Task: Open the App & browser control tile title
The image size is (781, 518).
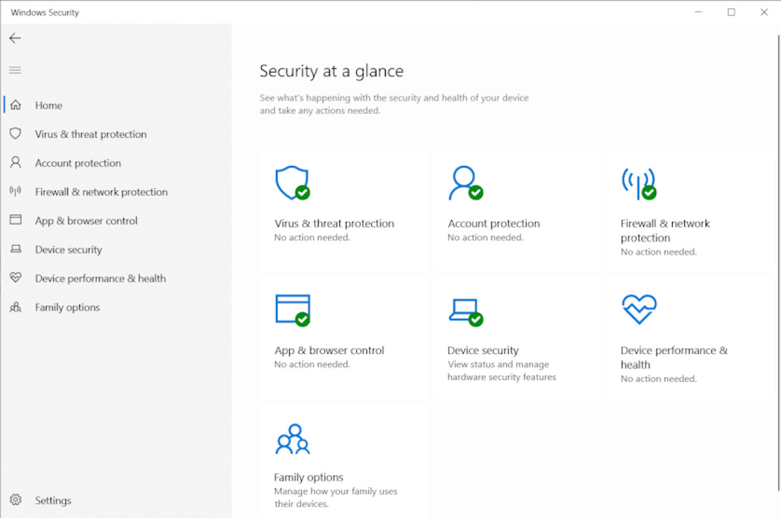Action: pos(329,350)
